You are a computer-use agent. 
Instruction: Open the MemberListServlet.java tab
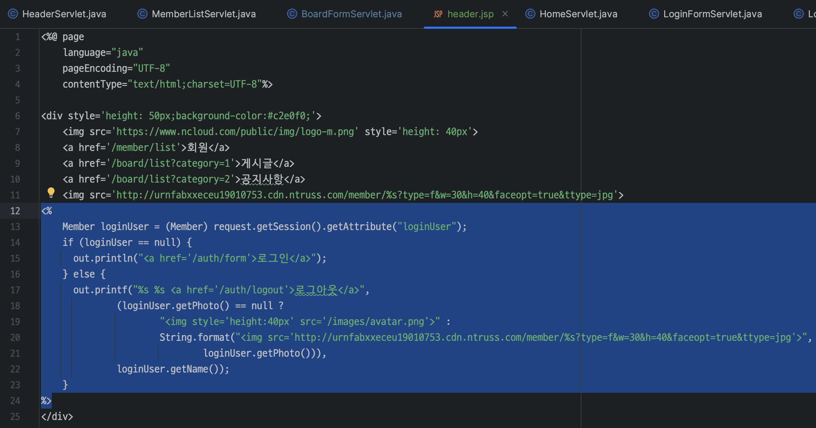pyautogui.click(x=204, y=14)
